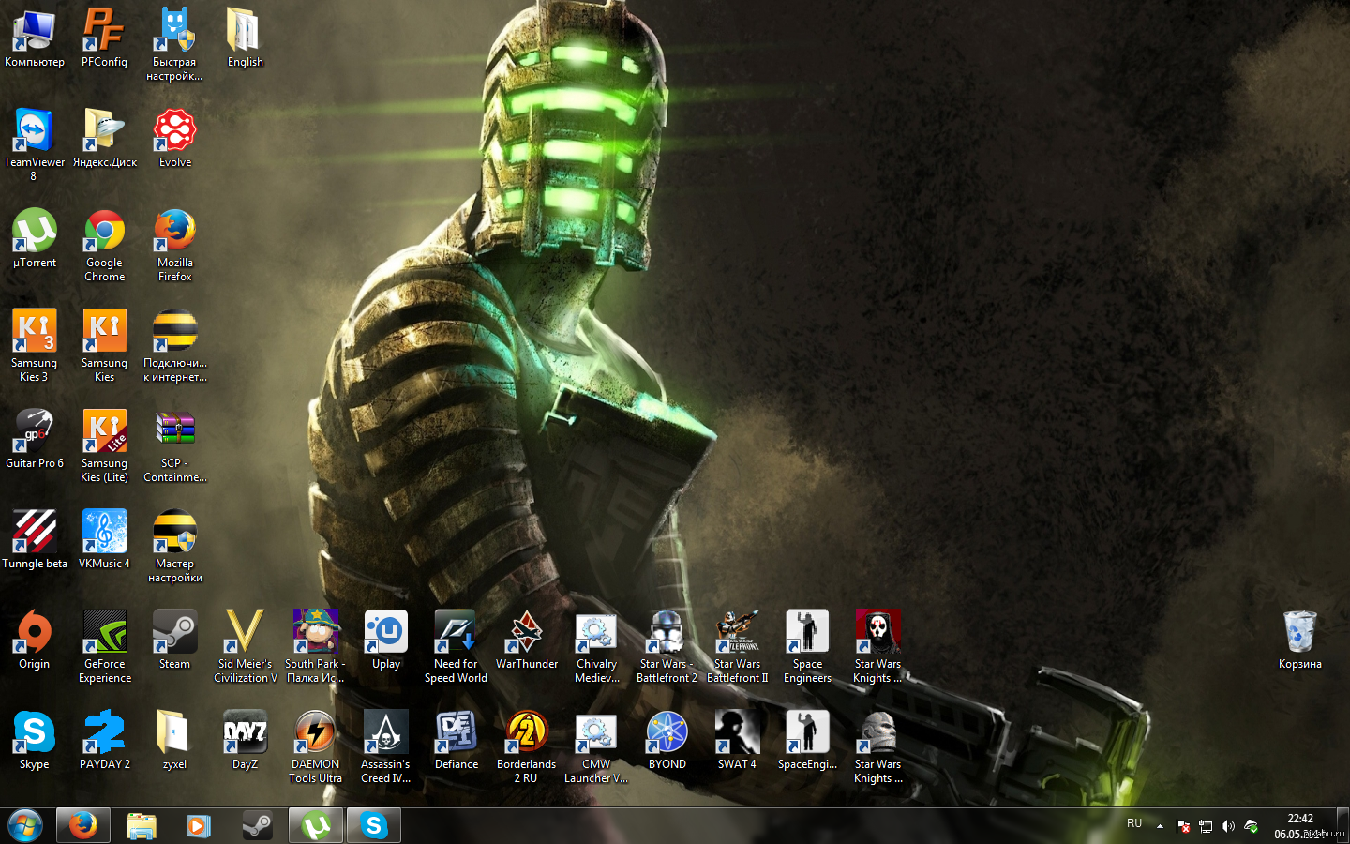Viewport: 1350px width, 844px height.
Task: Change the RU input language indicator
Action: [x=1134, y=823]
